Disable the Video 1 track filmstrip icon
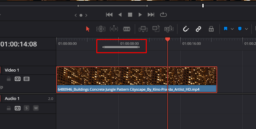This screenshot has width=256, height=129. pyautogui.click(x=27, y=79)
